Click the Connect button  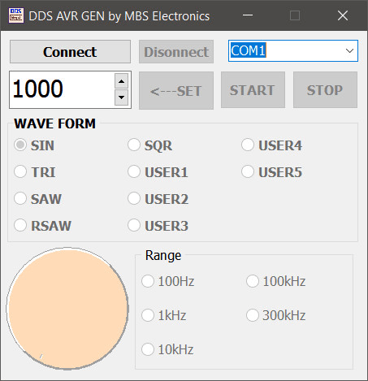(70, 52)
